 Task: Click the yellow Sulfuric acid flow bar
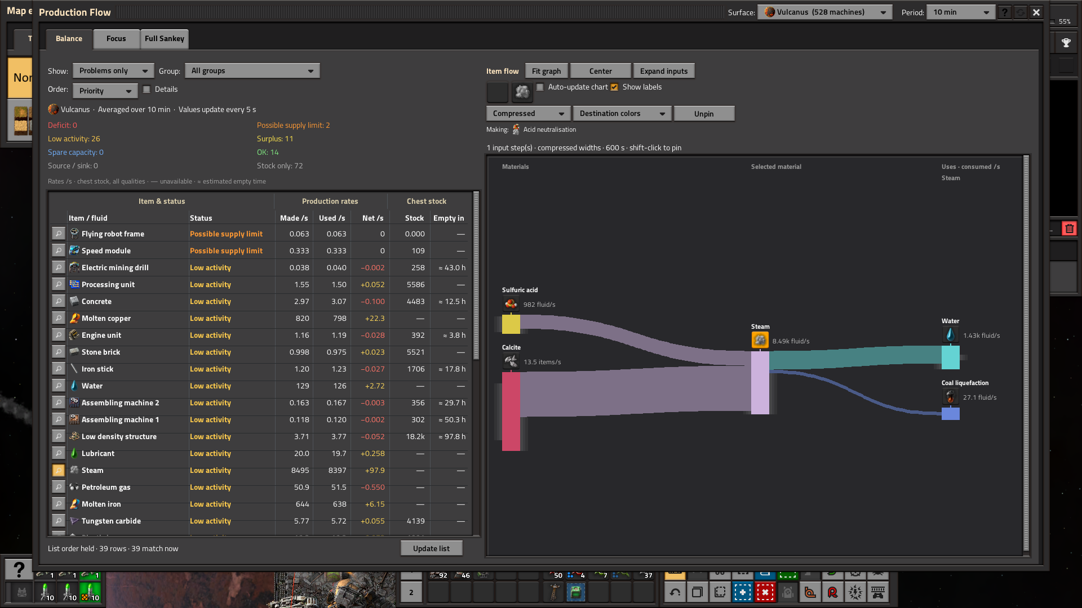coord(511,324)
